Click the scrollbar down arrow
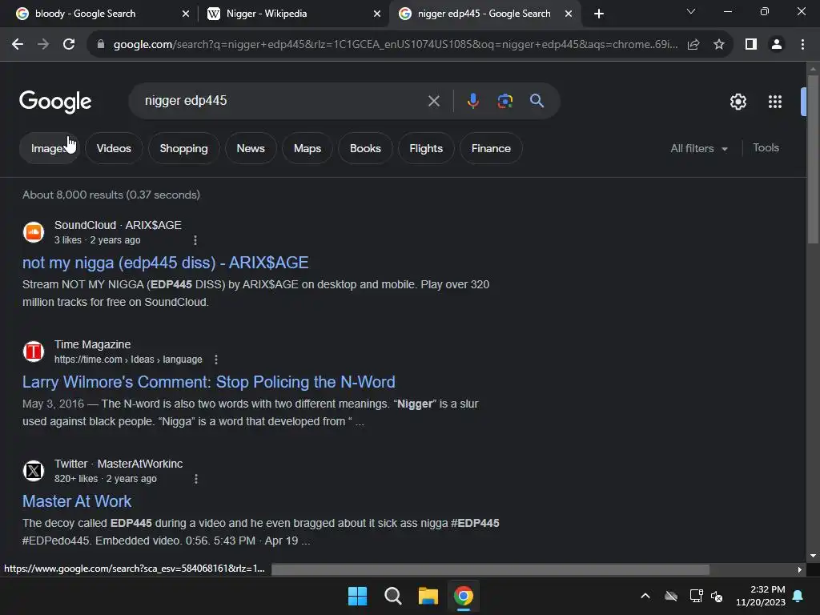820x615 pixels. [813, 556]
